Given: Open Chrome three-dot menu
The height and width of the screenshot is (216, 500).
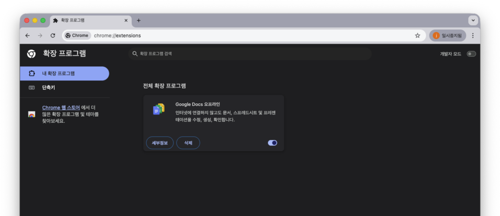Looking at the screenshot, I should (473, 36).
